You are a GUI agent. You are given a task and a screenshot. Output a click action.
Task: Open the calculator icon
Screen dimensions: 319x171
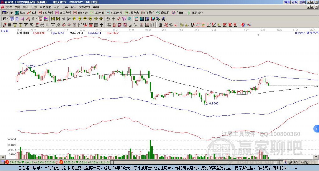[x=142, y=19]
